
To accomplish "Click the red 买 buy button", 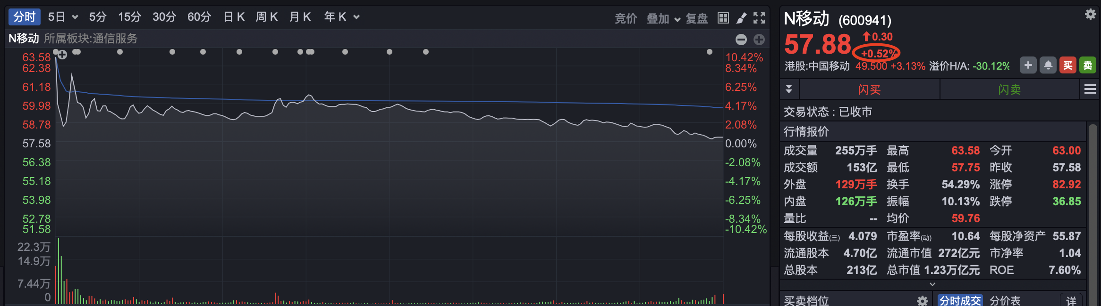I will pos(1068,65).
